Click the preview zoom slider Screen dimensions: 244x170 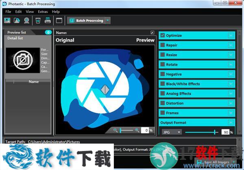click(x=126, y=130)
